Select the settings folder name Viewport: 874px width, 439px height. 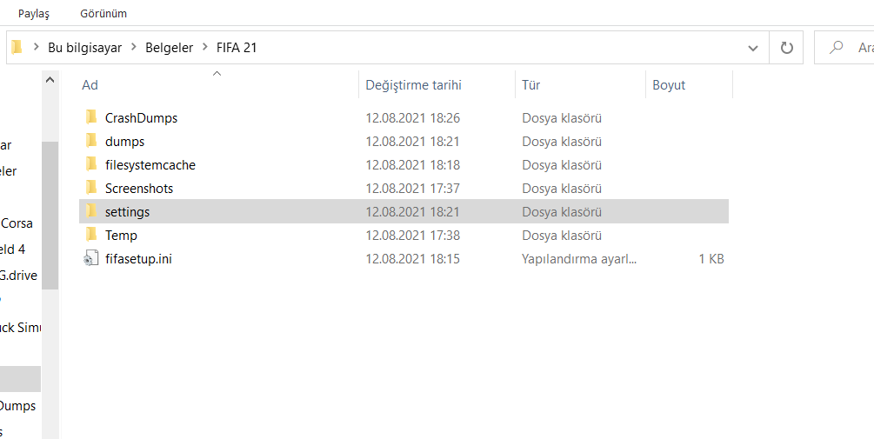(127, 212)
